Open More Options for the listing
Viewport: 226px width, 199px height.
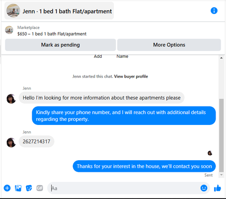[169, 45]
